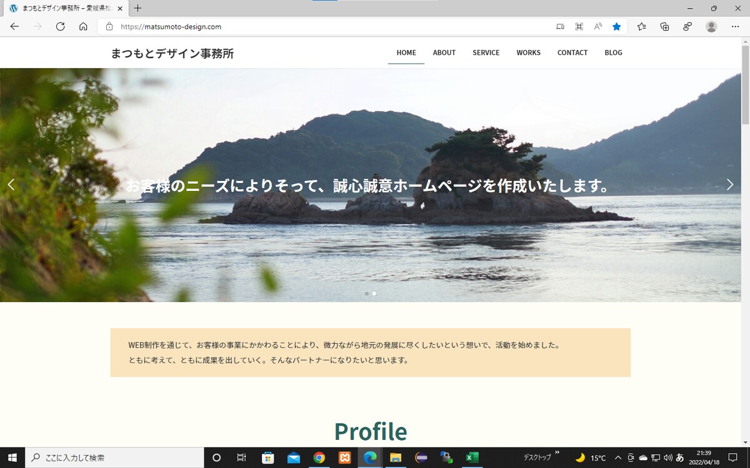Show hidden system tray icons

(x=618, y=457)
